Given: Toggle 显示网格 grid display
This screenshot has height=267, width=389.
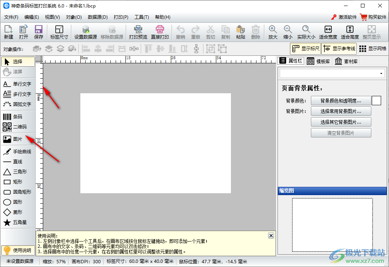Looking at the screenshot, I should click(x=372, y=49).
